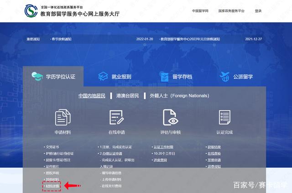Open the 进度查询 link
Image resolution: width=292 pixels, height=193 pixels.
(160, 160)
